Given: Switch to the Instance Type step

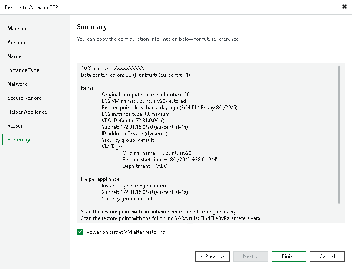Looking at the screenshot, I should [23, 70].
